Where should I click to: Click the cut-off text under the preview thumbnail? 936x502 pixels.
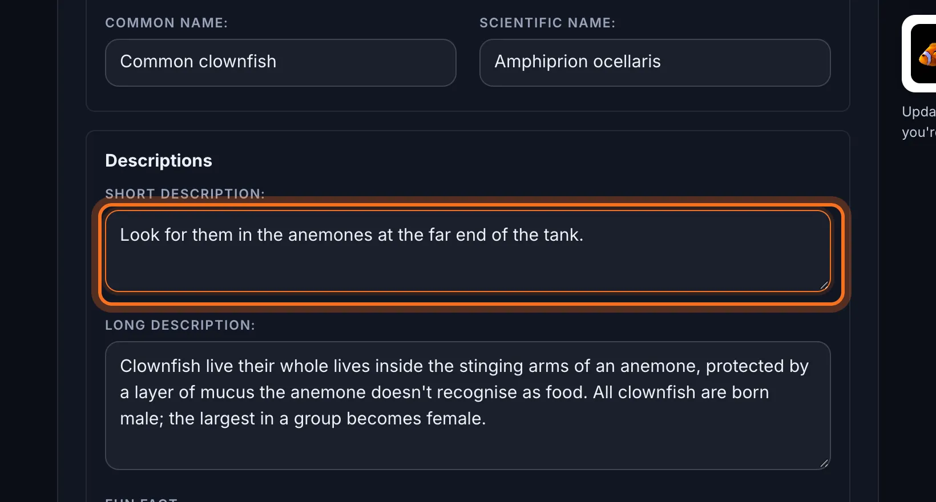click(919, 122)
